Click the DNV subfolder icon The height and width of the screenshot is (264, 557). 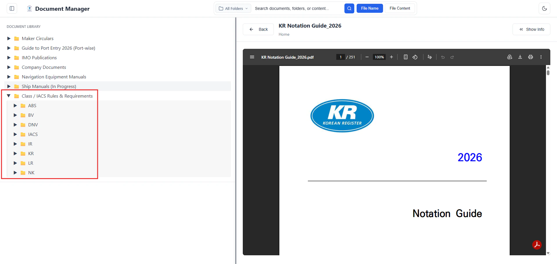(x=23, y=125)
